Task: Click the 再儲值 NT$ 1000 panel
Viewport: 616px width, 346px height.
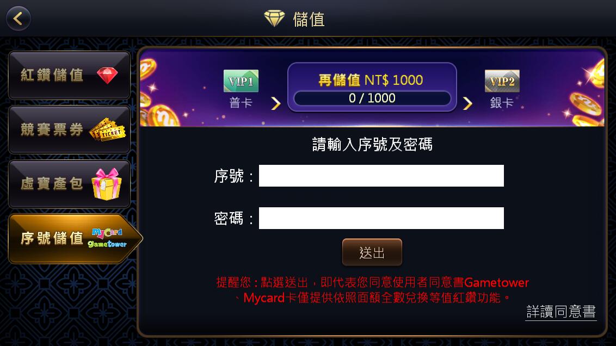Action: point(372,87)
